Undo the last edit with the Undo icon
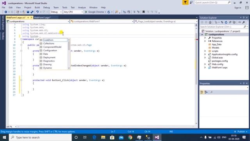 (x=37, y=12)
